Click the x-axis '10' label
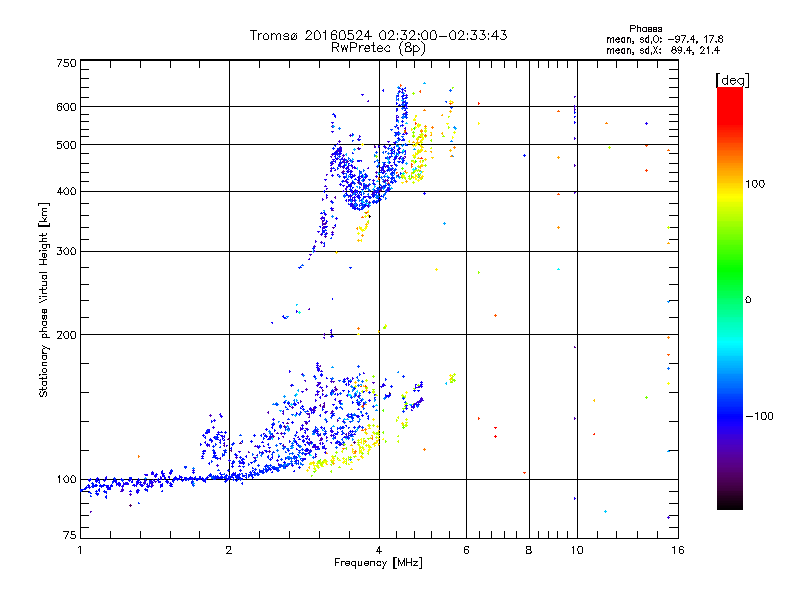Image resolution: width=798 pixels, height=599 pixels. [x=577, y=550]
